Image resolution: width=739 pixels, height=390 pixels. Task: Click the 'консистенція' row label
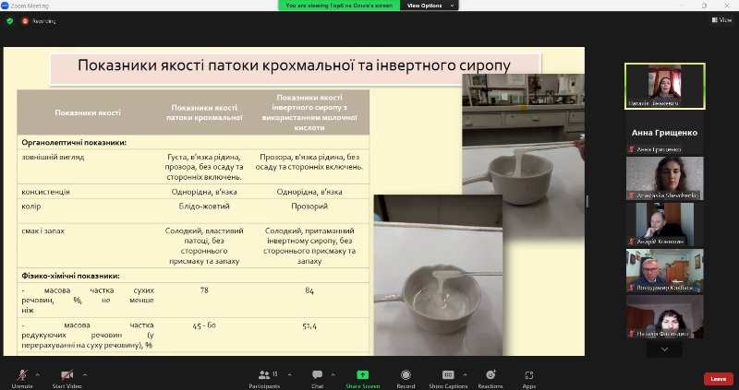click(45, 192)
